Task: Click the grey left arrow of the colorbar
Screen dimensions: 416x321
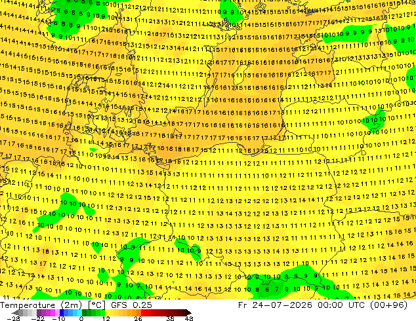Action: 14,312
